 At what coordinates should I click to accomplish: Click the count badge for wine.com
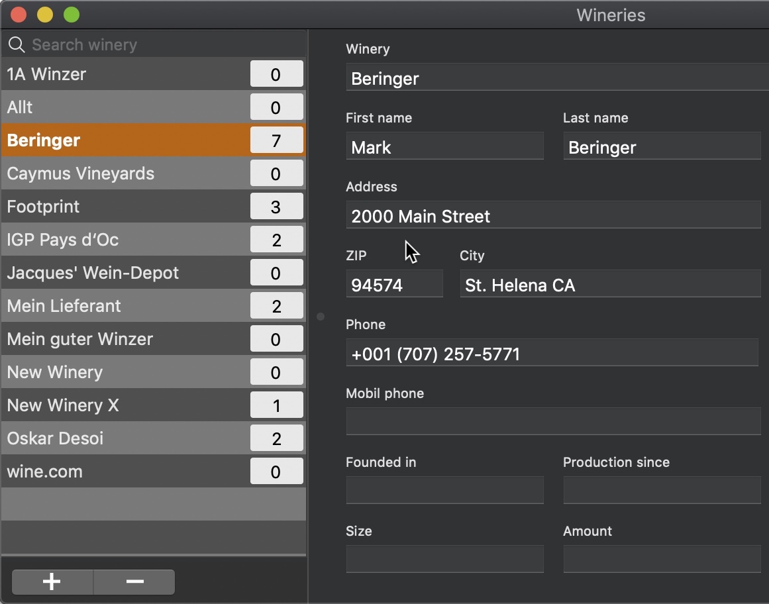pyautogui.click(x=277, y=471)
